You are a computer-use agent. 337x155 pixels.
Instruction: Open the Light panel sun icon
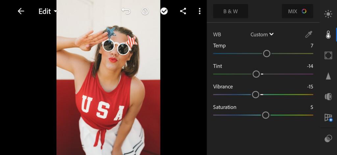(328, 14)
